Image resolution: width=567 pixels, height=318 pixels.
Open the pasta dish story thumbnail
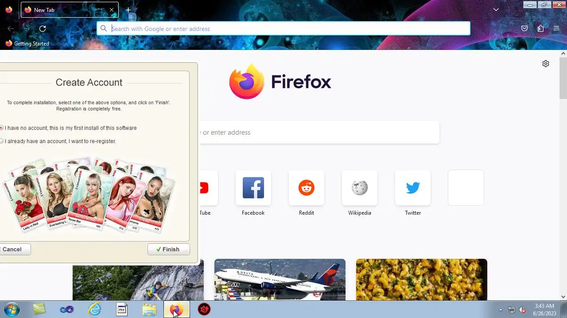[x=422, y=280]
